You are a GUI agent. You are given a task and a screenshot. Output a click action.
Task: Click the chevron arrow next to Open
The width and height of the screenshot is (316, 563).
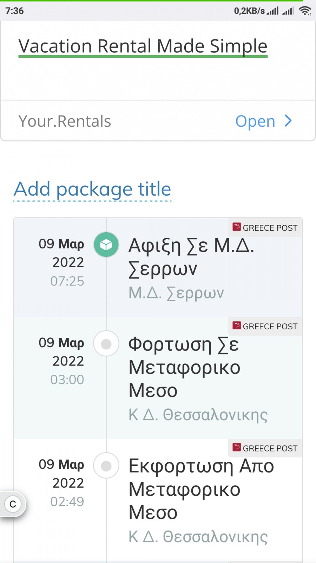(288, 121)
